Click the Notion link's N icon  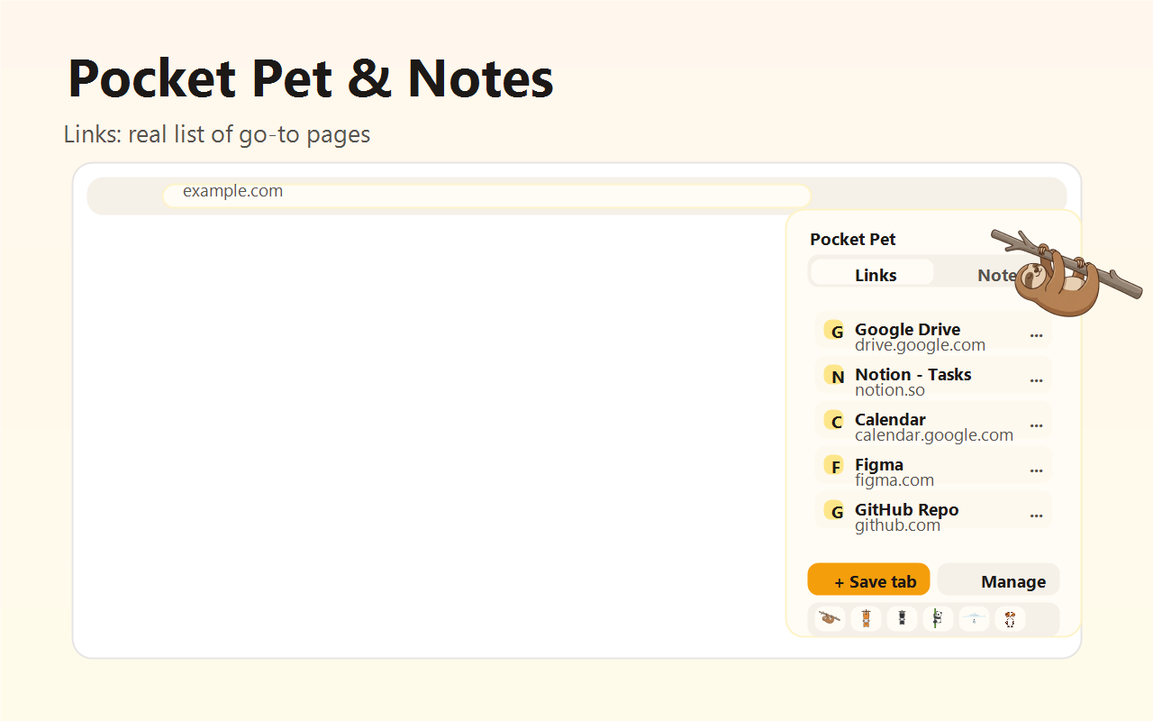(x=835, y=375)
